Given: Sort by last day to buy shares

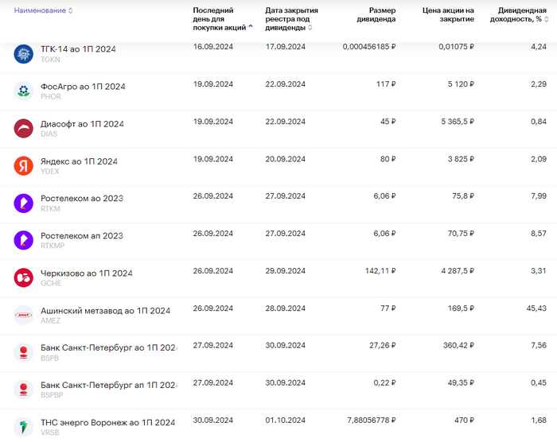Looking at the screenshot, I should (x=221, y=19).
